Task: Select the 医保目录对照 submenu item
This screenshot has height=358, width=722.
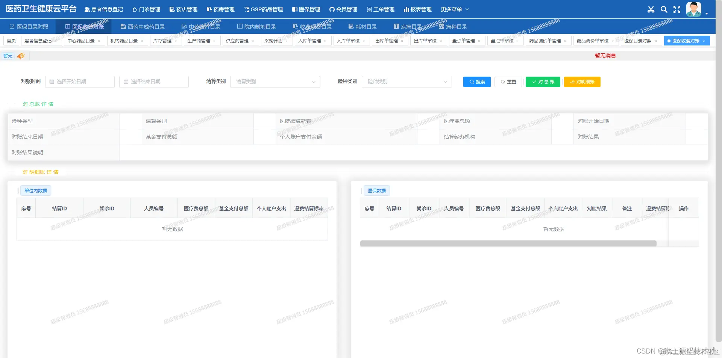Action: coord(29,27)
